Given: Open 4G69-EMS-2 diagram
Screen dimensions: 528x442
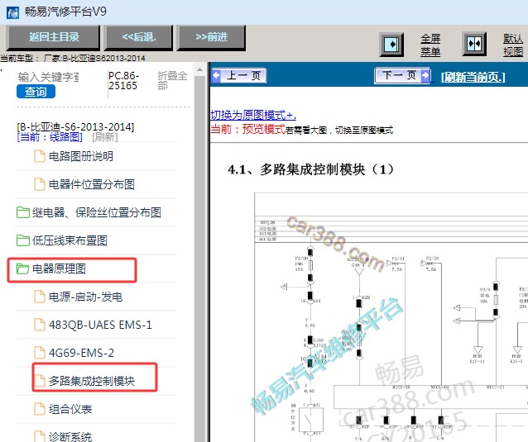Looking at the screenshot, I should (81, 353).
